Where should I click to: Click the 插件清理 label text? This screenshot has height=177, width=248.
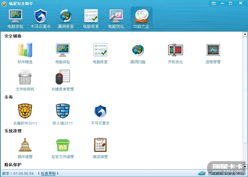pyautogui.click(x=25, y=157)
